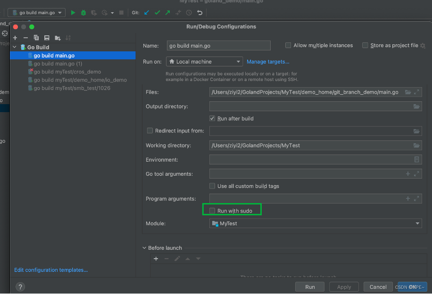The height and width of the screenshot is (294, 432).
Task: Check Allow multiple instances
Action: pos(288,45)
